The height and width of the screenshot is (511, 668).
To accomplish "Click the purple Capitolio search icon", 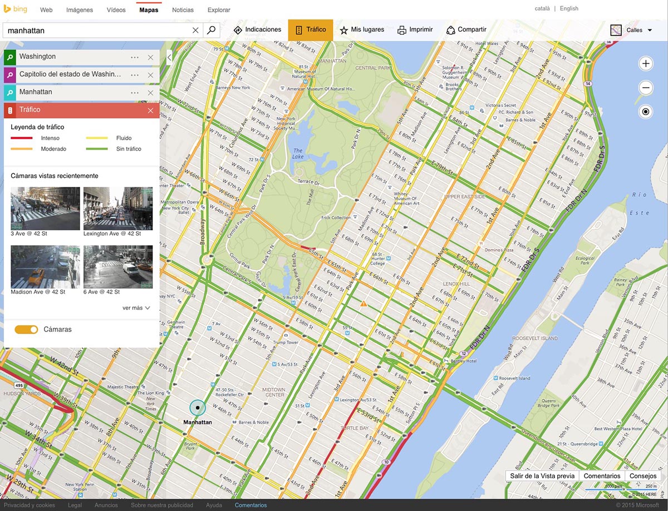I will point(10,75).
